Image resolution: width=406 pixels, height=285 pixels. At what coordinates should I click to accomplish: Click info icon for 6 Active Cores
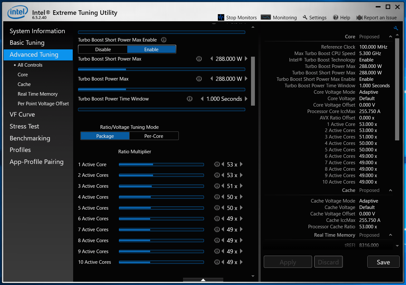pyautogui.click(x=217, y=219)
